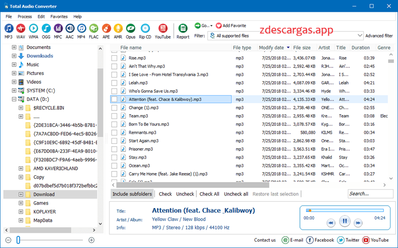The image size is (398, 248).
Task: Choose the WAV output format icon
Action: [x=21, y=29]
